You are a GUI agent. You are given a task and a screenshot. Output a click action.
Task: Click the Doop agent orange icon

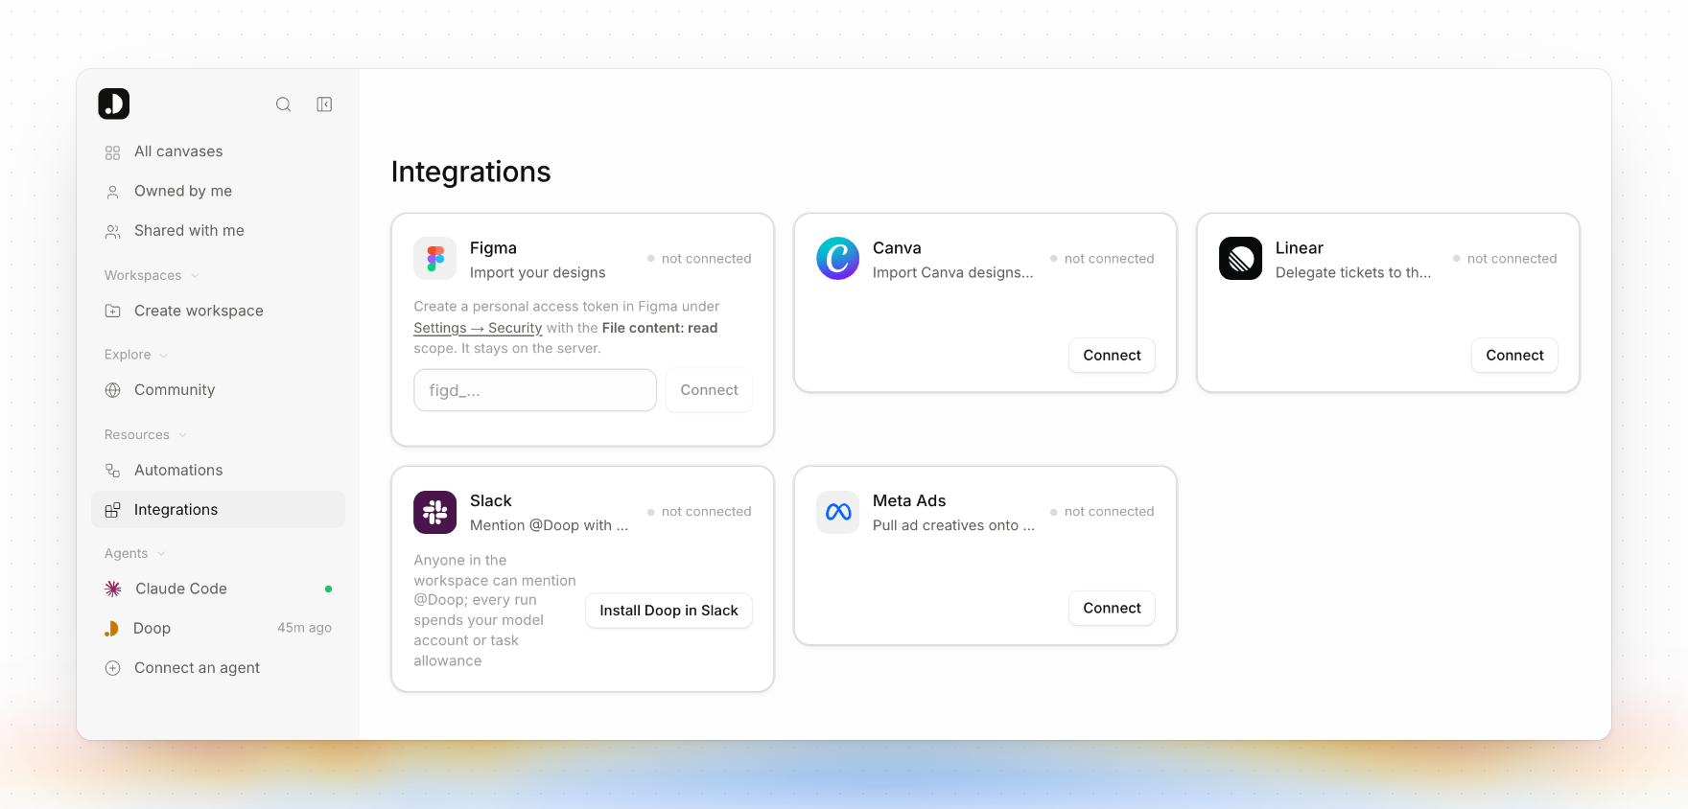point(112,629)
